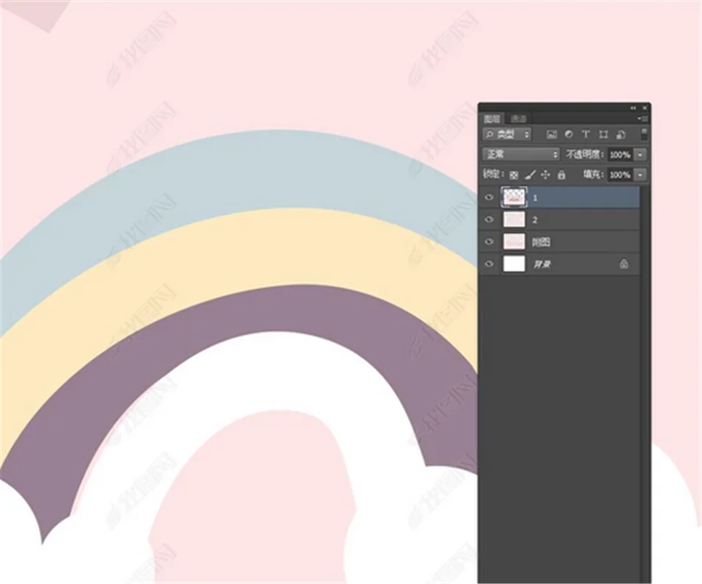The image size is (702, 584).
Task: Filter layers by smart object icon
Action: (x=621, y=135)
